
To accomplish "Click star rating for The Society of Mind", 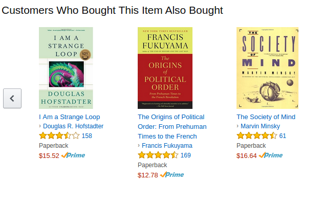I will [x=257, y=135].
